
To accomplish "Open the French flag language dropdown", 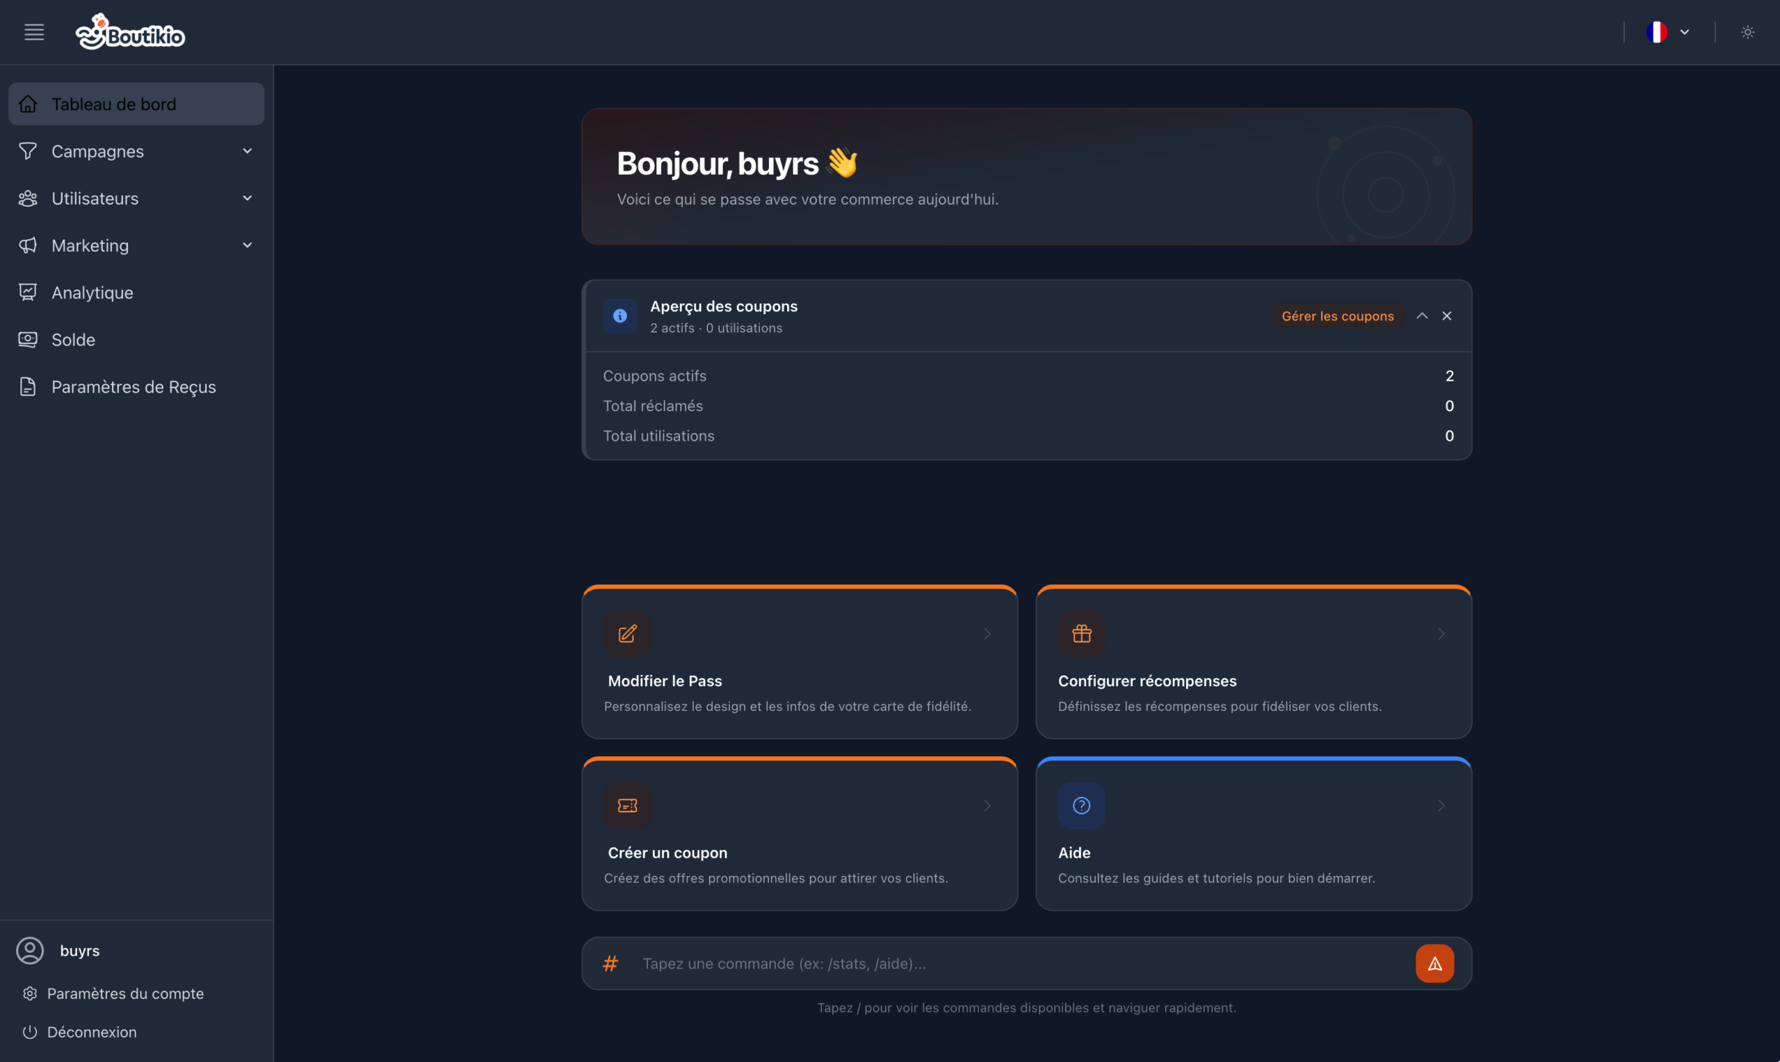I will (1667, 32).
